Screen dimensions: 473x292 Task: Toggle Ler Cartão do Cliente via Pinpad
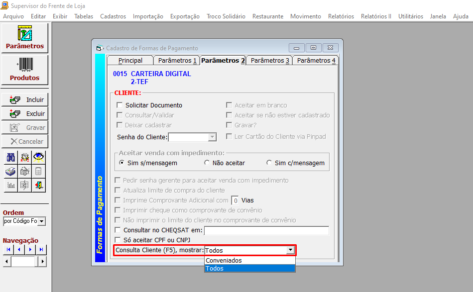(229, 136)
